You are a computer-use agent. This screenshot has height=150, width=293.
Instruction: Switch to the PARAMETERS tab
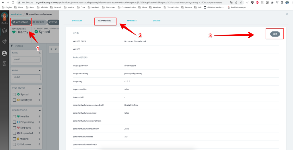(104, 21)
